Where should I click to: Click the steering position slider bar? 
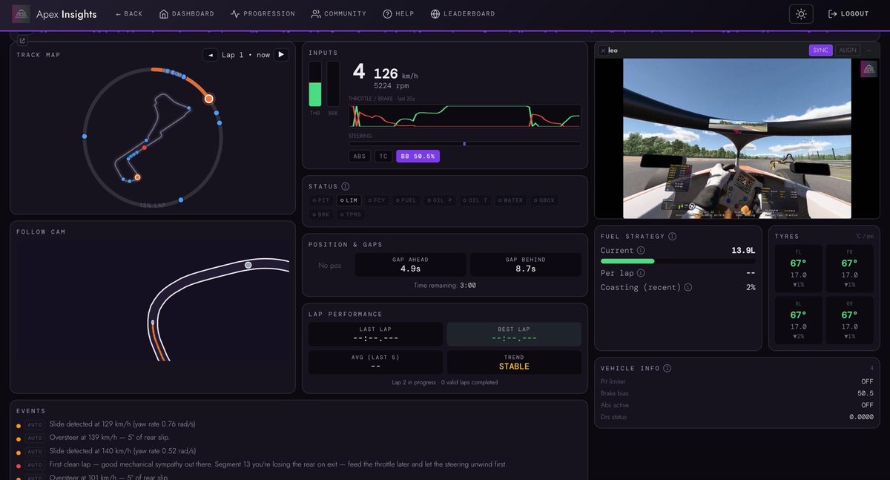(x=464, y=144)
